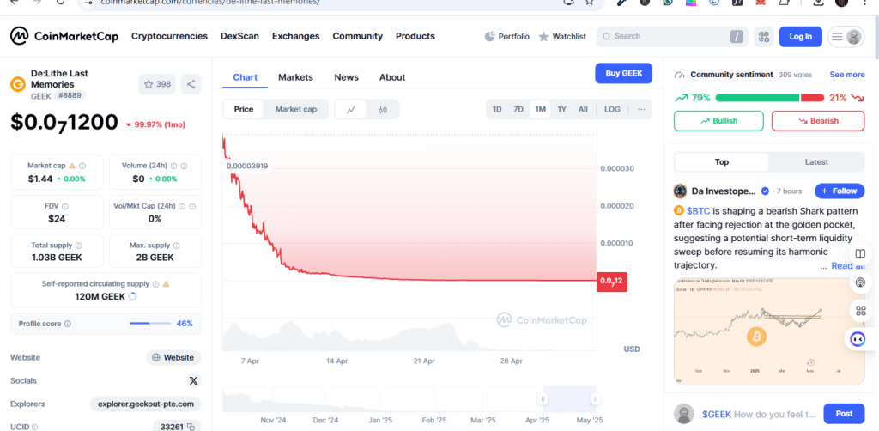Vote Bearish on sentiment

(x=818, y=121)
